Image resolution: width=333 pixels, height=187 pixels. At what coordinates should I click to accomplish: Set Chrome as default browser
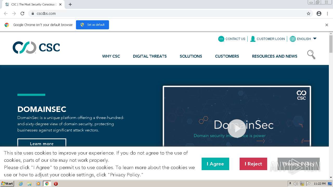coord(92,25)
